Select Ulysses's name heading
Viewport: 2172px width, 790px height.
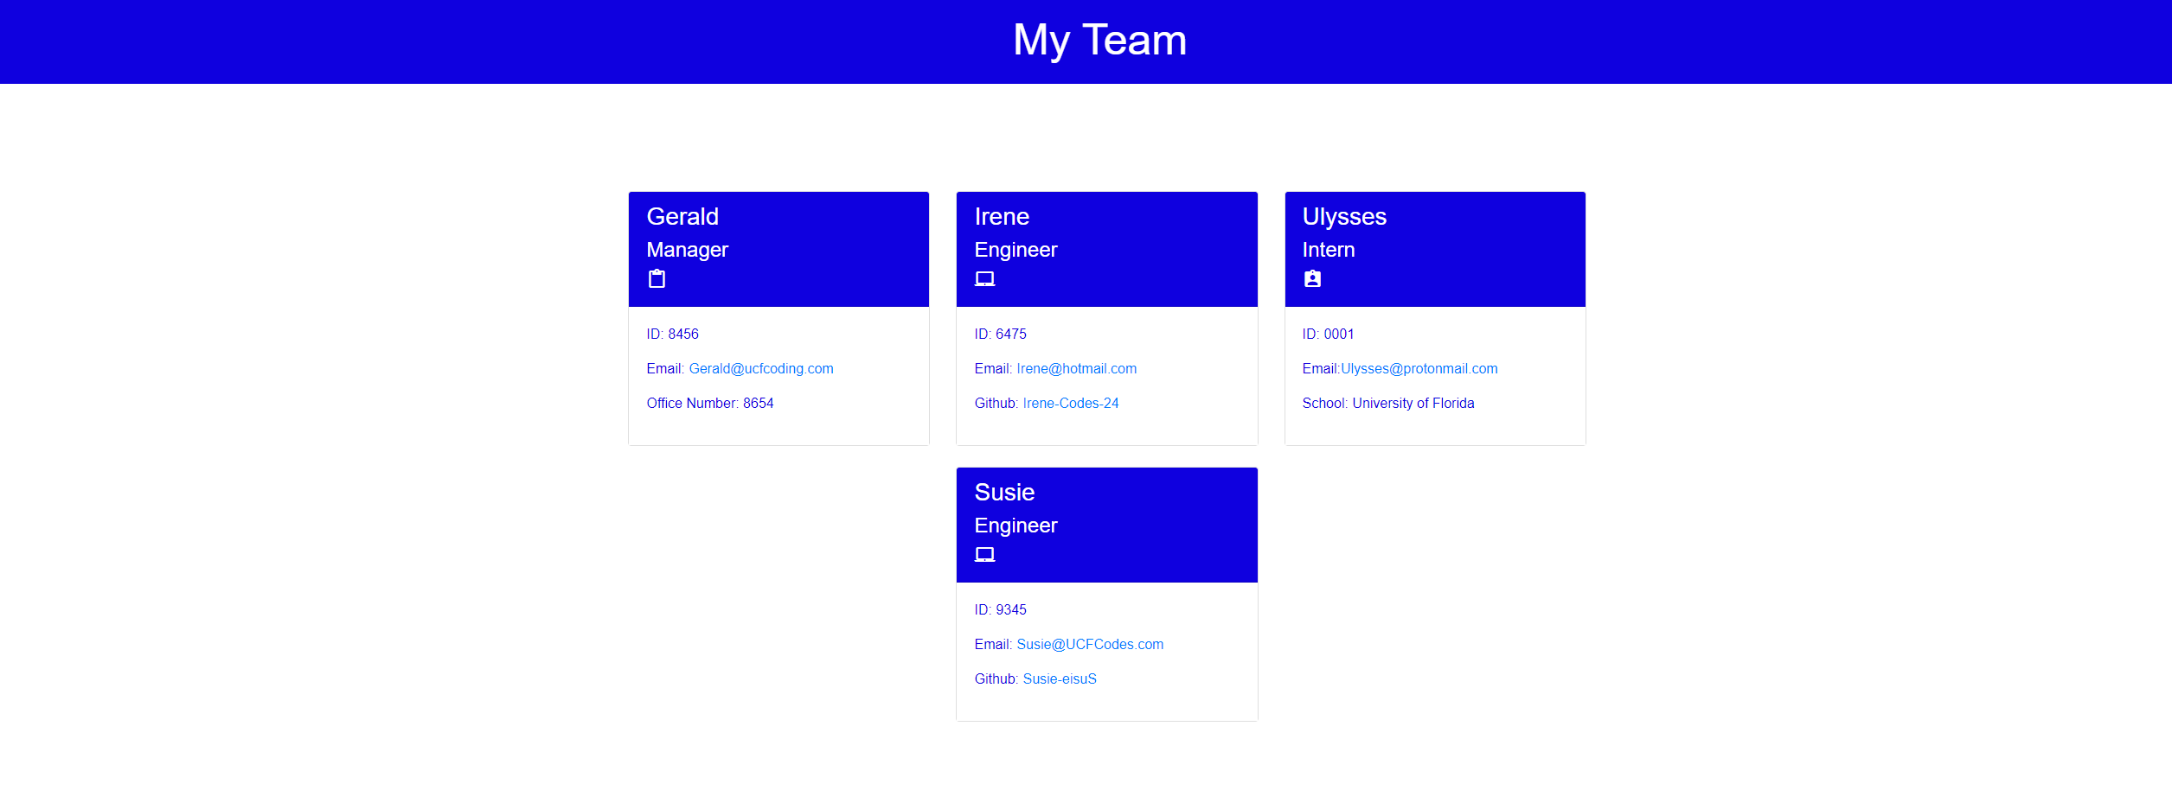click(1344, 217)
